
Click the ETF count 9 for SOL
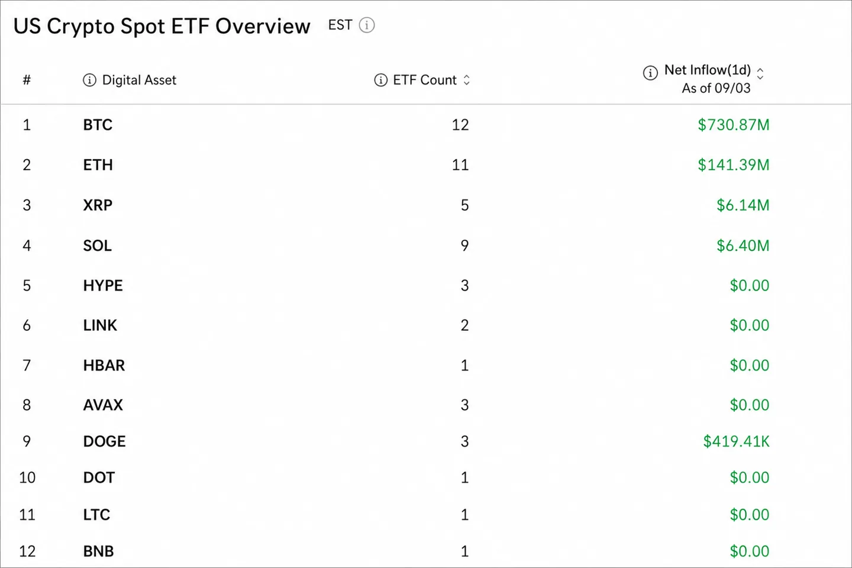click(464, 246)
